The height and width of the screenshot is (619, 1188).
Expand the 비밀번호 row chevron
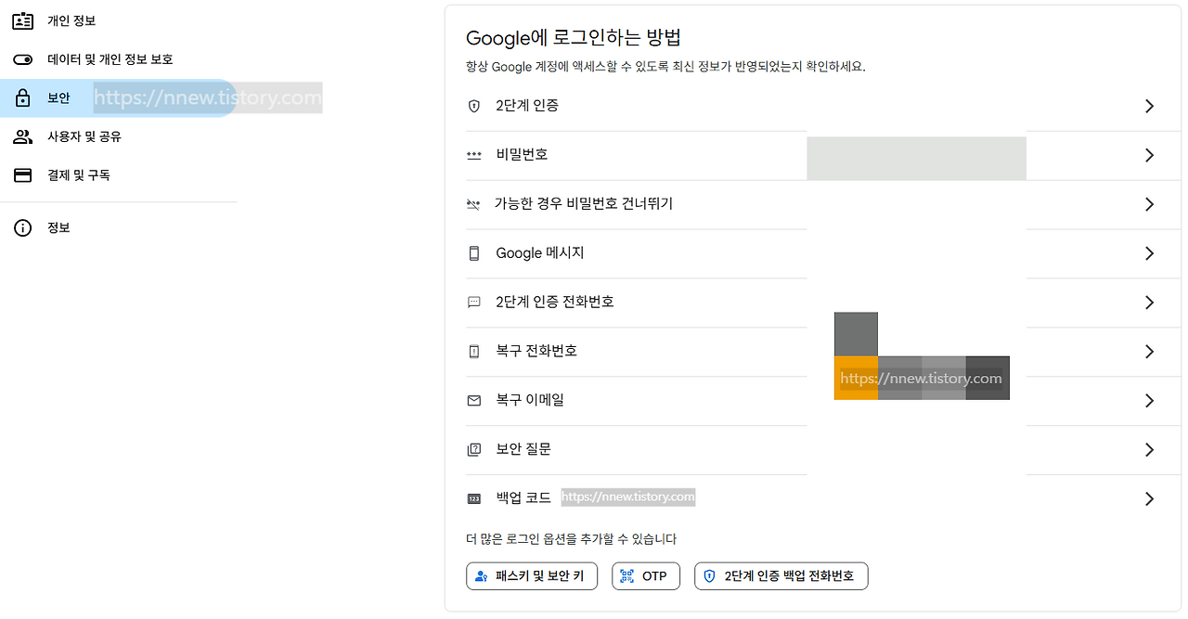point(1149,154)
